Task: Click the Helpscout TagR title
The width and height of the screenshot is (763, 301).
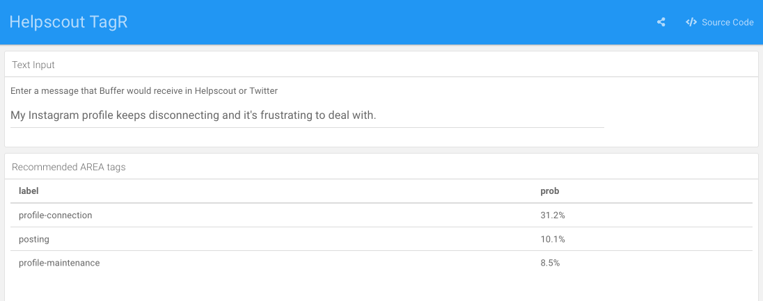Action: pyautogui.click(x=68, y=22)
